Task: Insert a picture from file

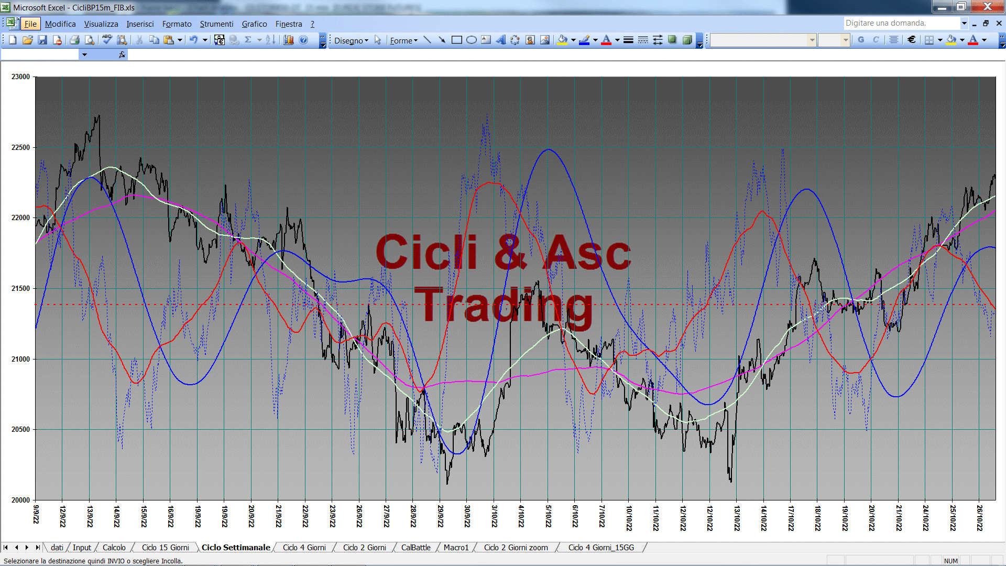Action: tap(545, 40)
